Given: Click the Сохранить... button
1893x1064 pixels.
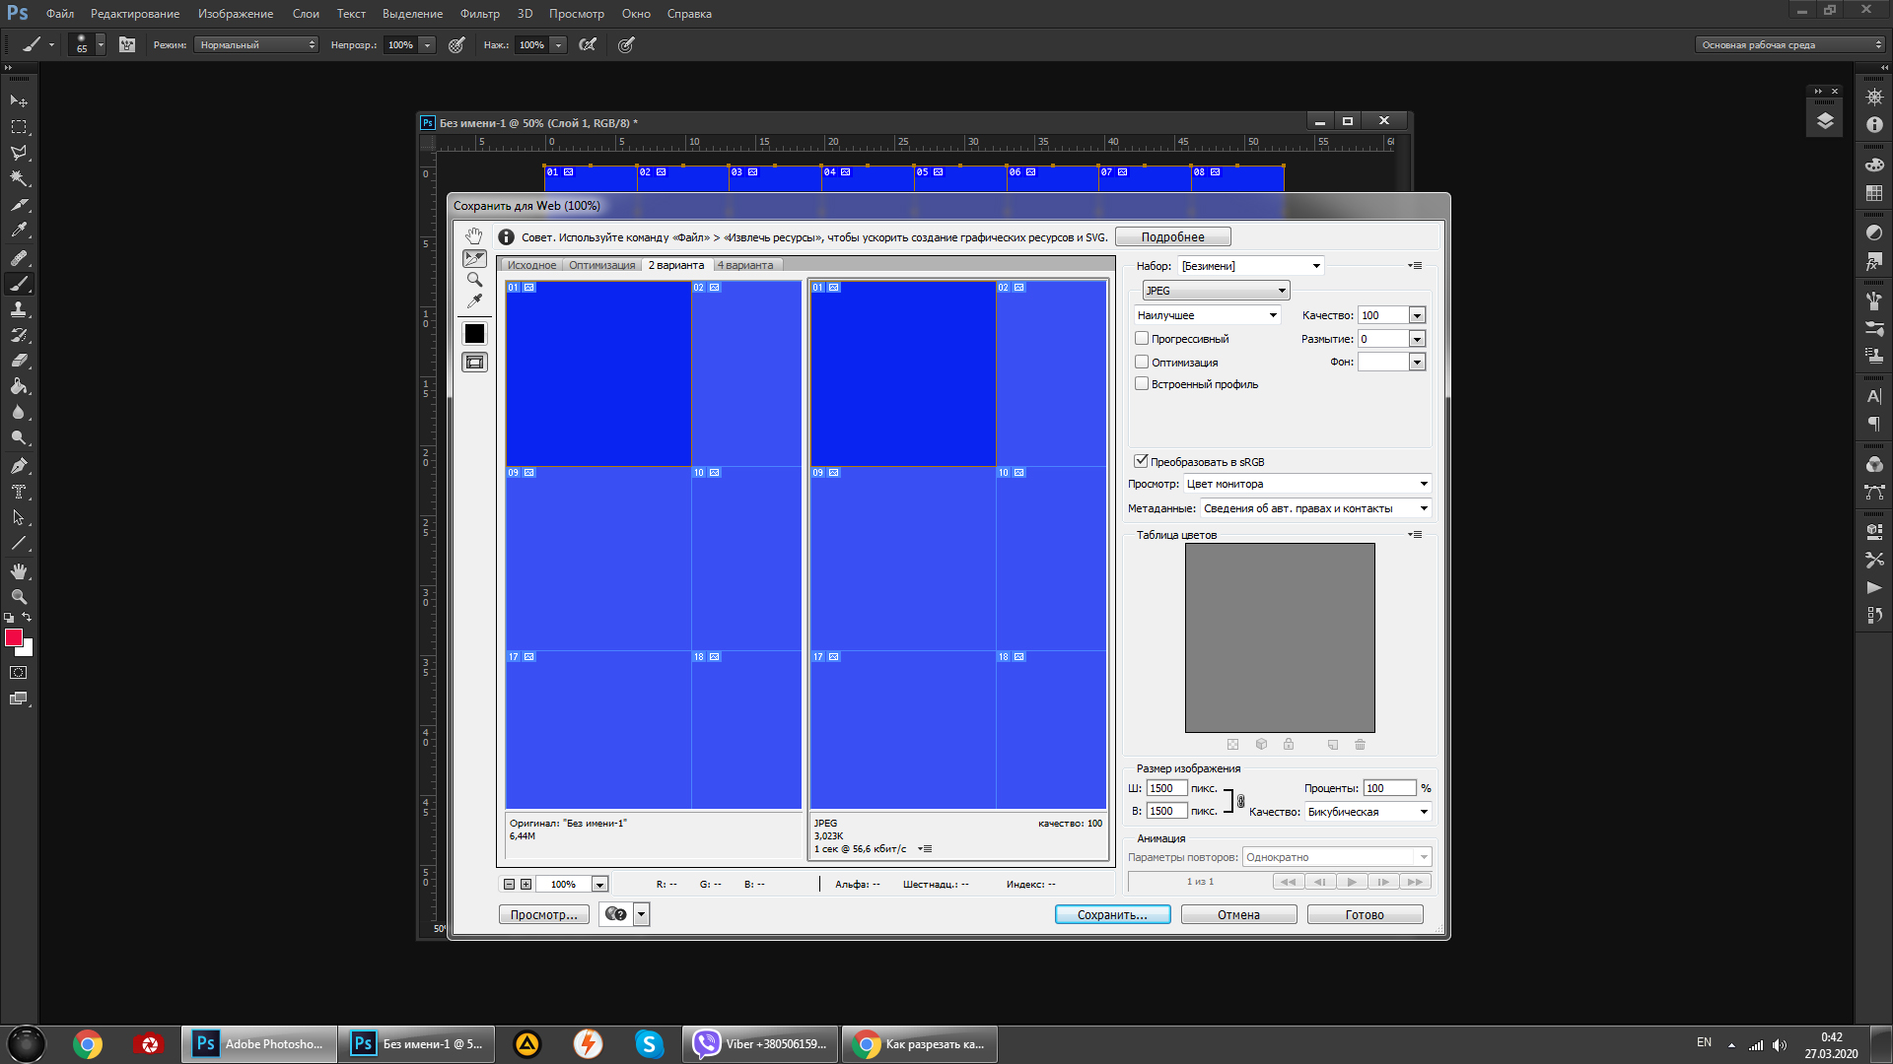Looking at the screenshot, I should coord(1112,915).
